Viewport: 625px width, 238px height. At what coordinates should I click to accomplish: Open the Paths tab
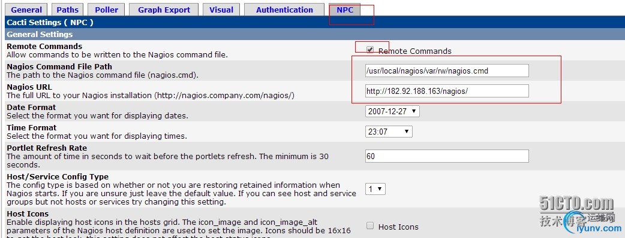click(67, 10)
